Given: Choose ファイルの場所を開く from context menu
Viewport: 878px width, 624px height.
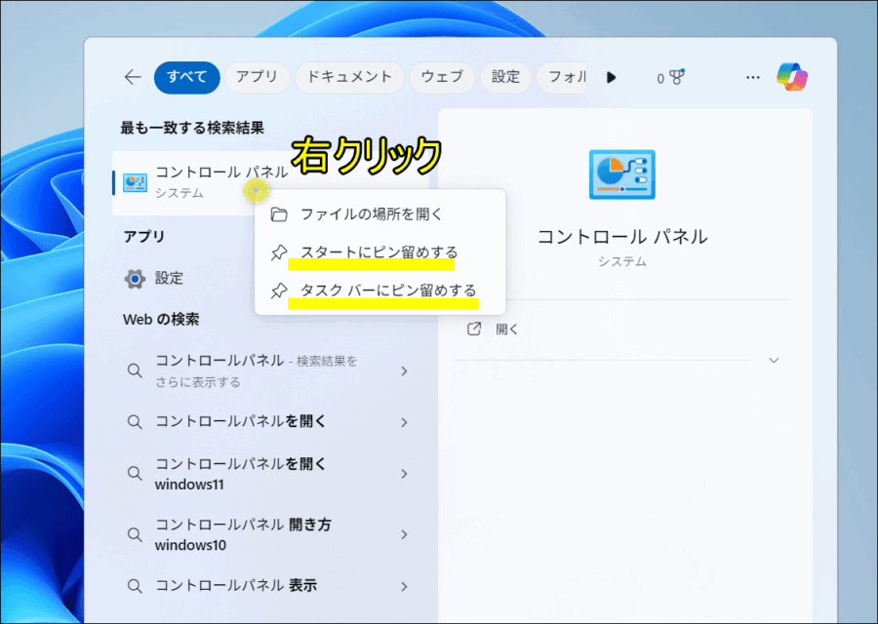Looking at the screenshot, I should click(371, 214).
